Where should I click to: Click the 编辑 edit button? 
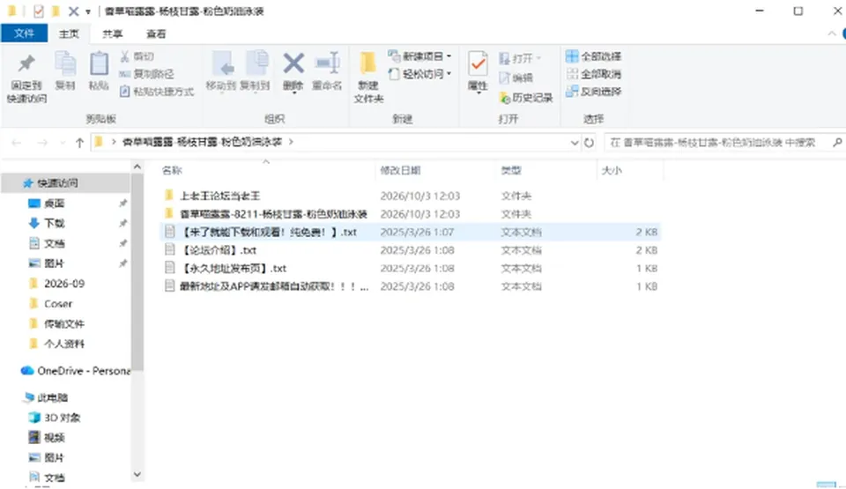coord(516,78)
